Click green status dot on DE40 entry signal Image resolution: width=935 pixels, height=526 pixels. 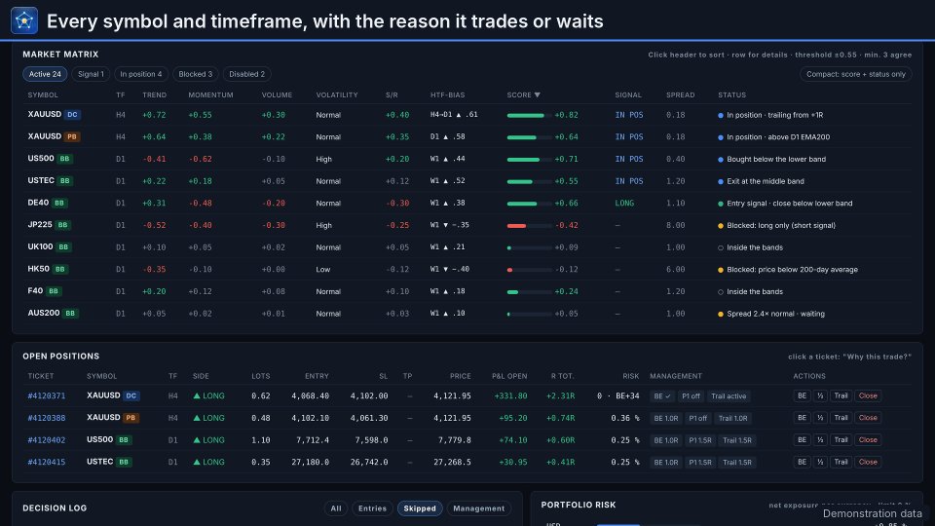pos(721,204)
